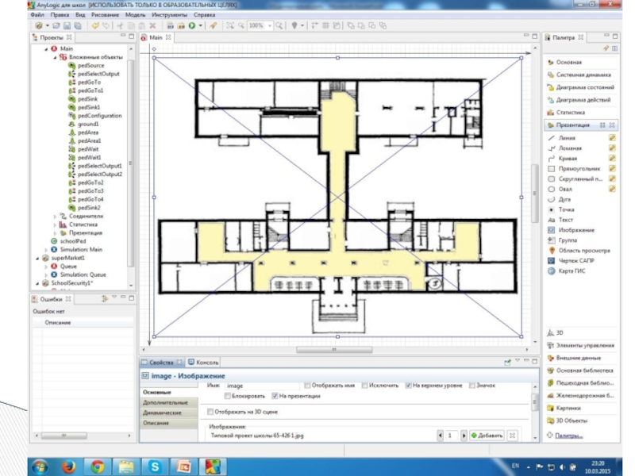This screenshot has width=635, height=476.
Task: Enable Отображать на 3D сцене checkbox
Action: (210, 412)
